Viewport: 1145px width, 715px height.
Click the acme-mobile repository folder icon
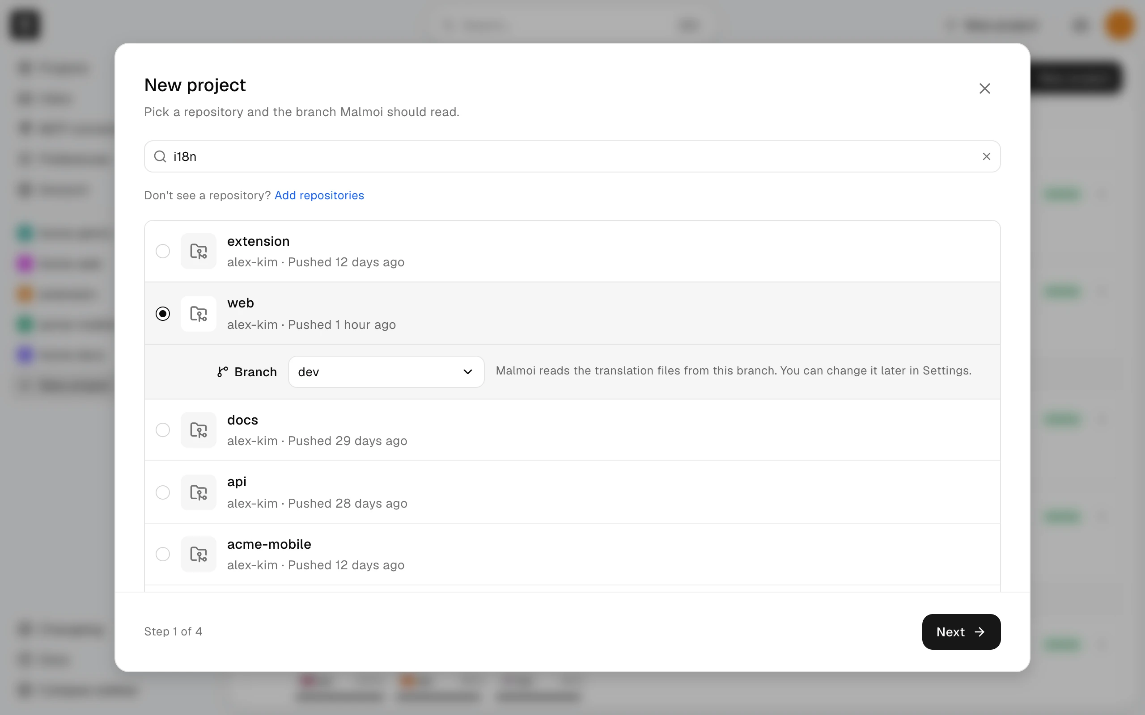[199, 554]
